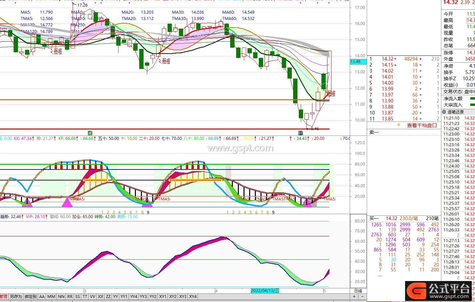475x302 pixels.
Task: Click the lightning icon beside 查看千档盘口
Action: (x=399, y=125)
